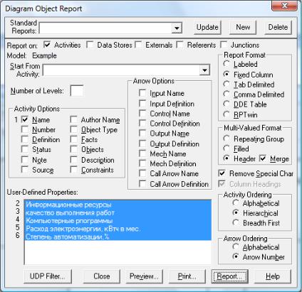Toggle Remove Special Char checkbox
The height and width of the screenshot is (292, 302).
[222, 173]
